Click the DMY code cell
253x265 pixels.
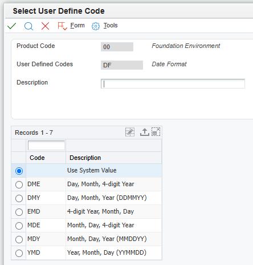click(46, 198)
